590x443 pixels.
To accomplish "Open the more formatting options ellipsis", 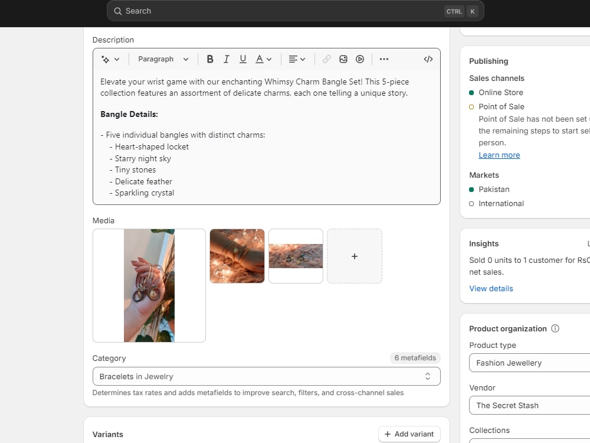I will click(384, 59).
